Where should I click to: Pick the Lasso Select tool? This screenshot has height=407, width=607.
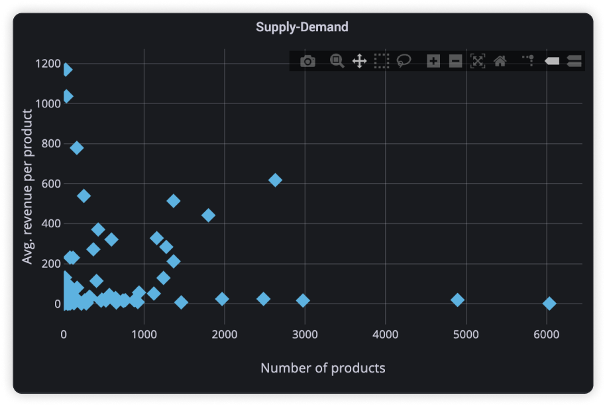(404, 62)
